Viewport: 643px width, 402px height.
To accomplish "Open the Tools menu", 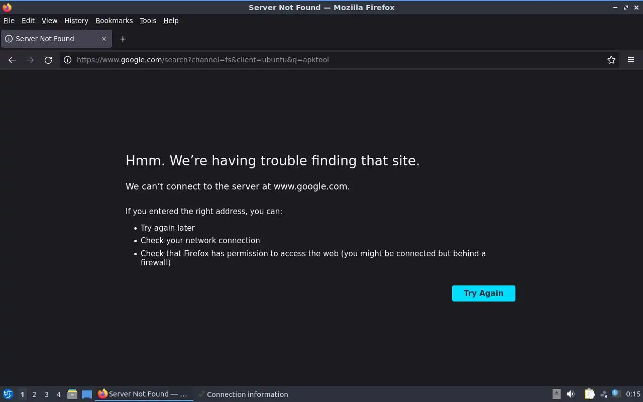I will coord(148,21).
